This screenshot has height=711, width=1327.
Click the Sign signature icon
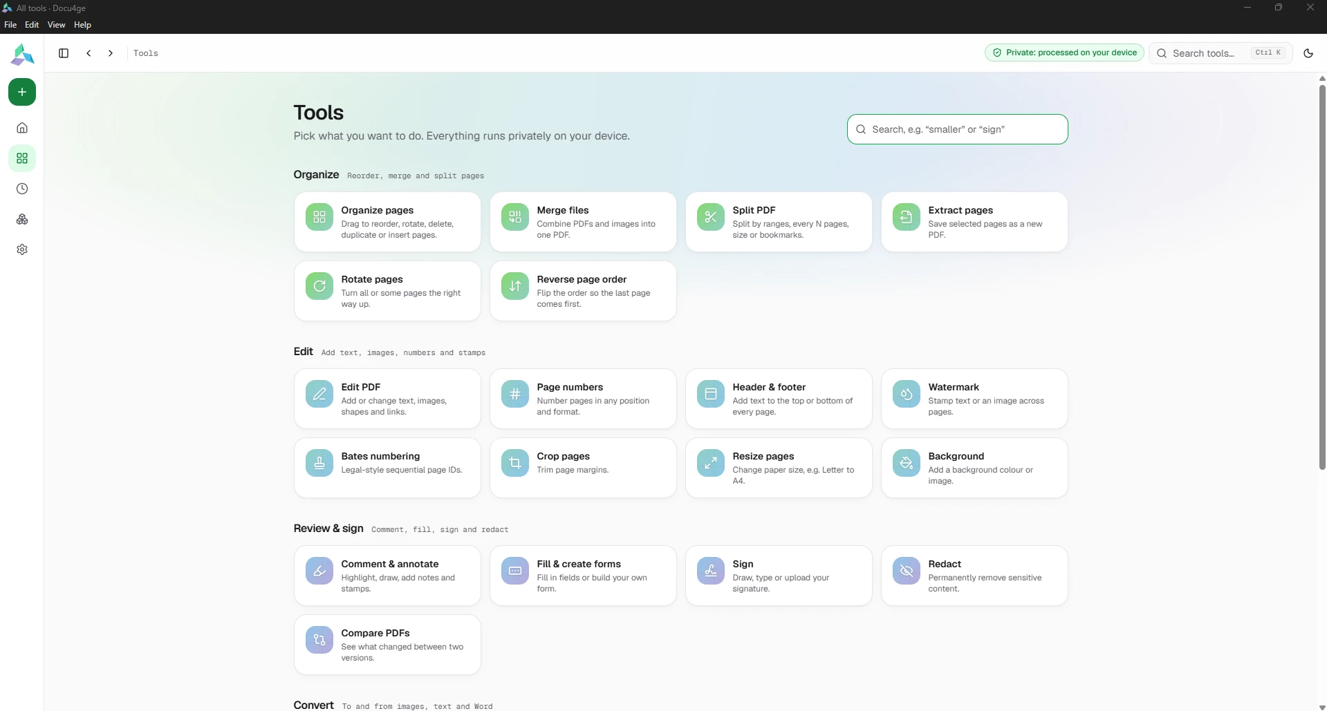[711, 571]
